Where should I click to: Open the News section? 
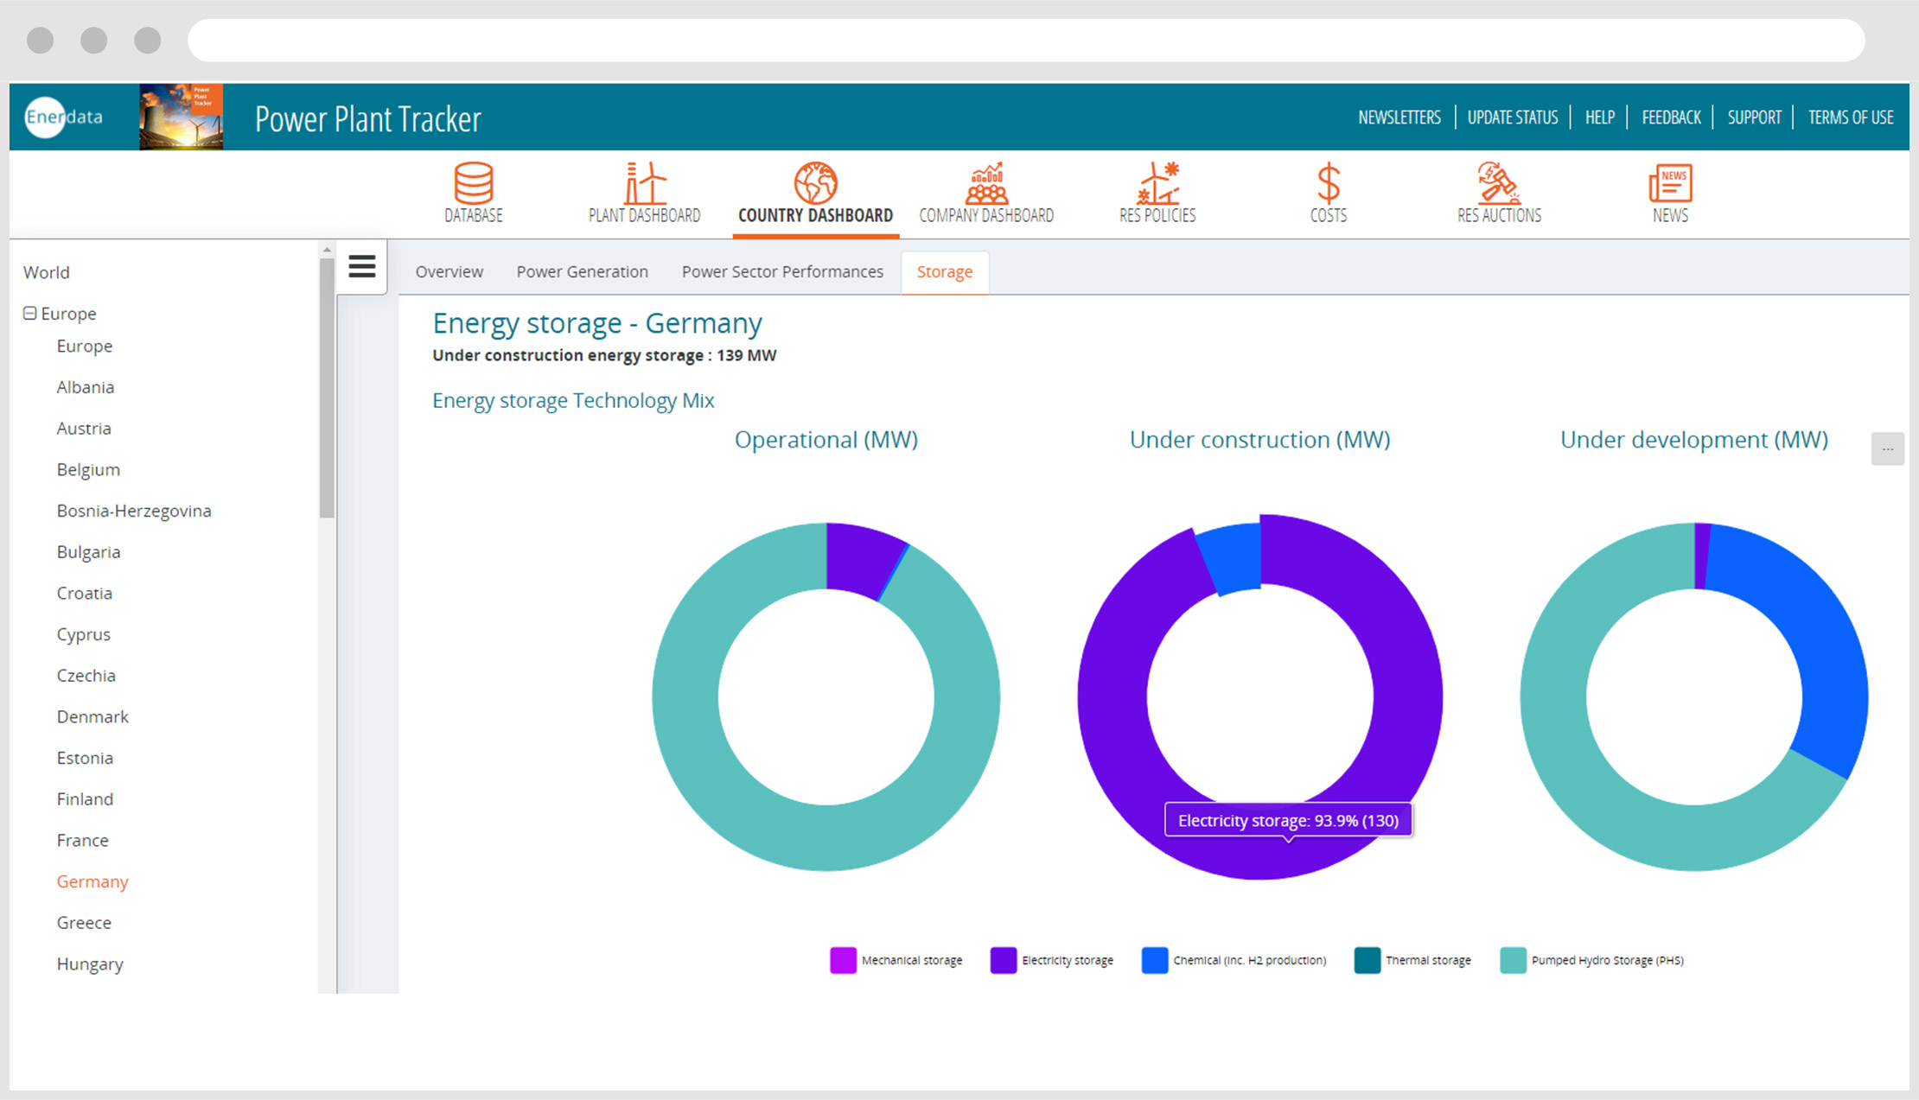1669,194
